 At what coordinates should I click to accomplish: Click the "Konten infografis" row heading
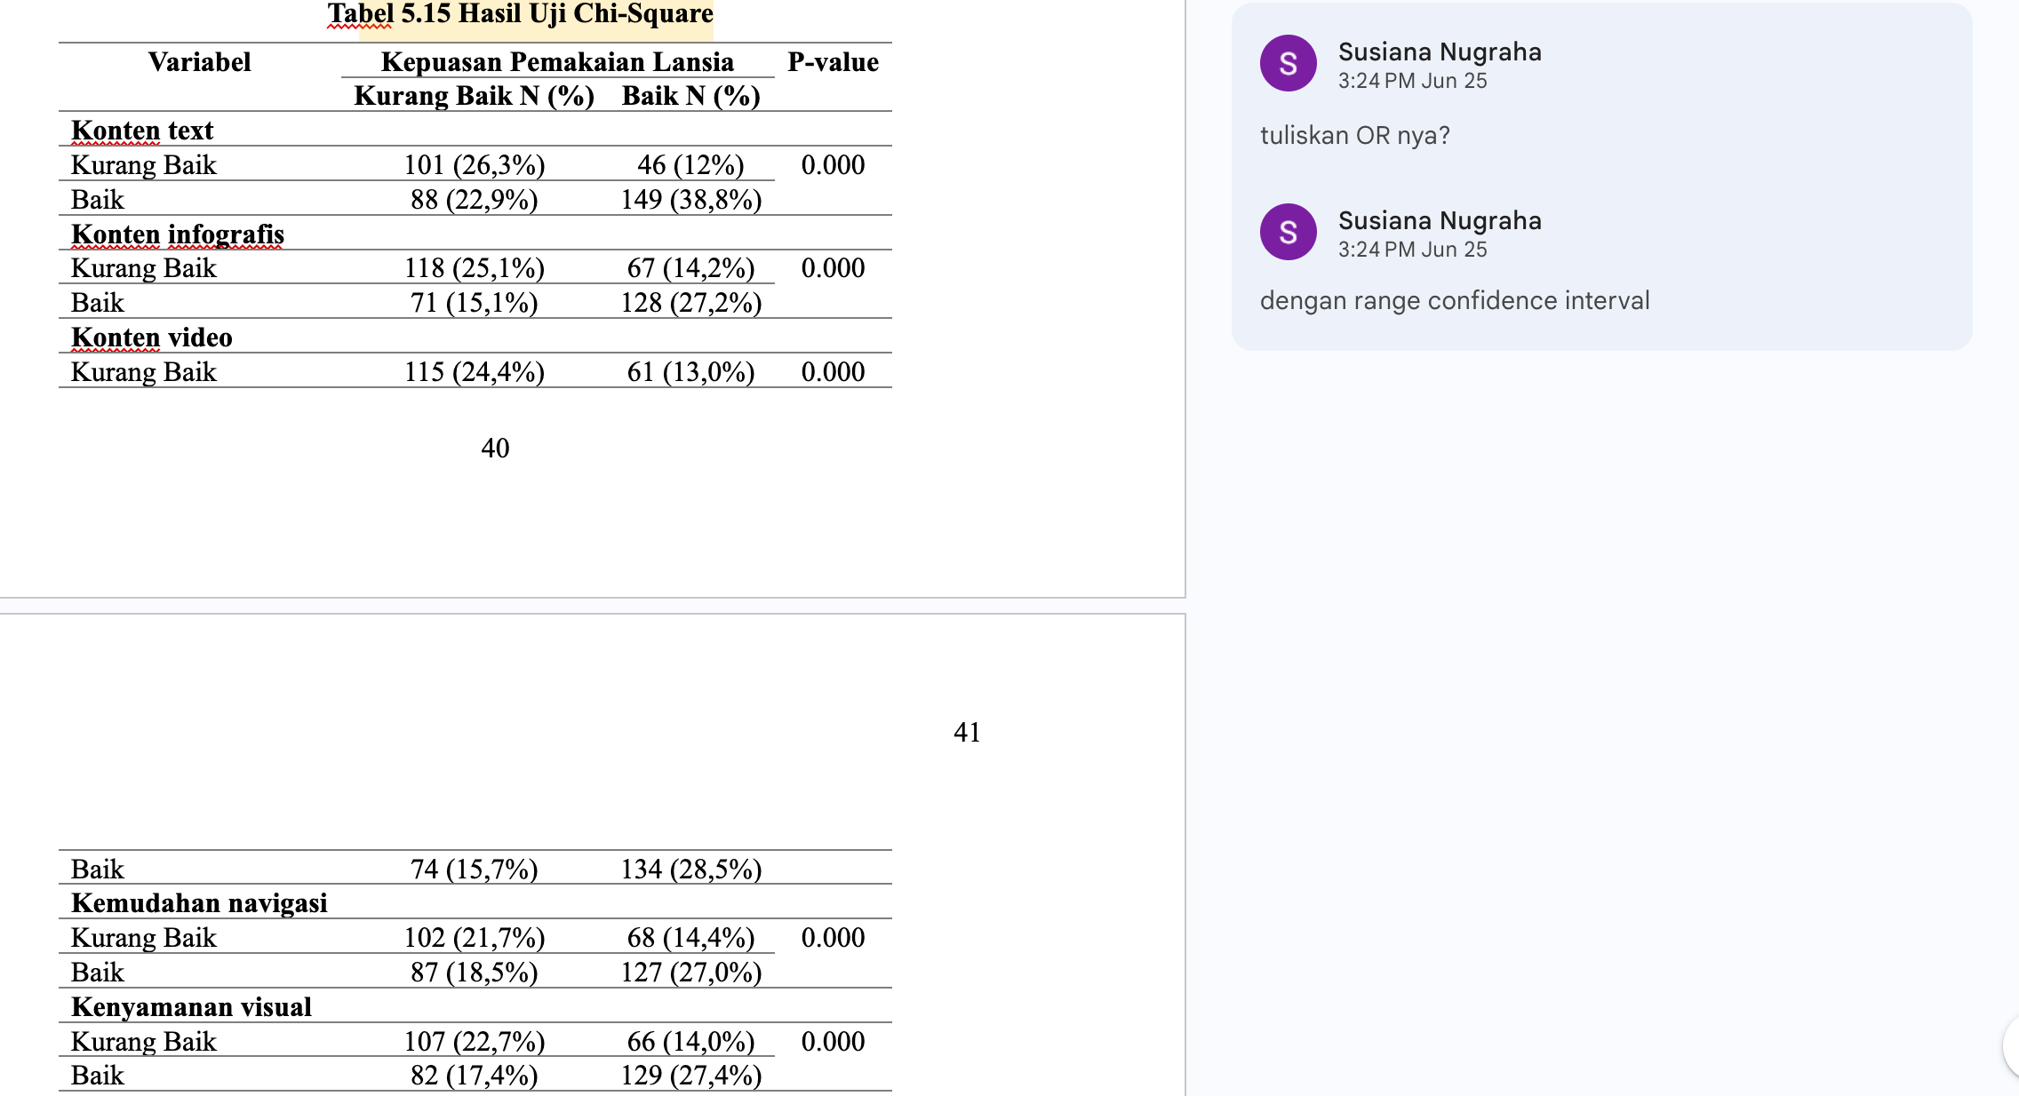tap(178, 234)
